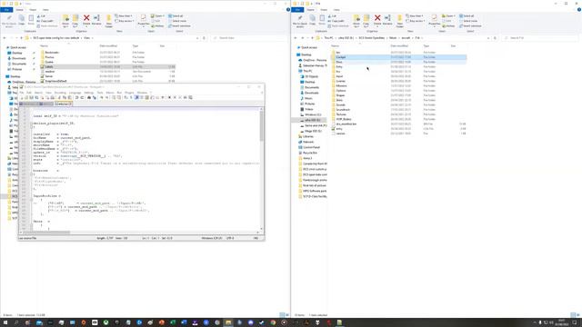
Task: Open New item dropdown in left Explorer
Action: (x=124, y=16)
